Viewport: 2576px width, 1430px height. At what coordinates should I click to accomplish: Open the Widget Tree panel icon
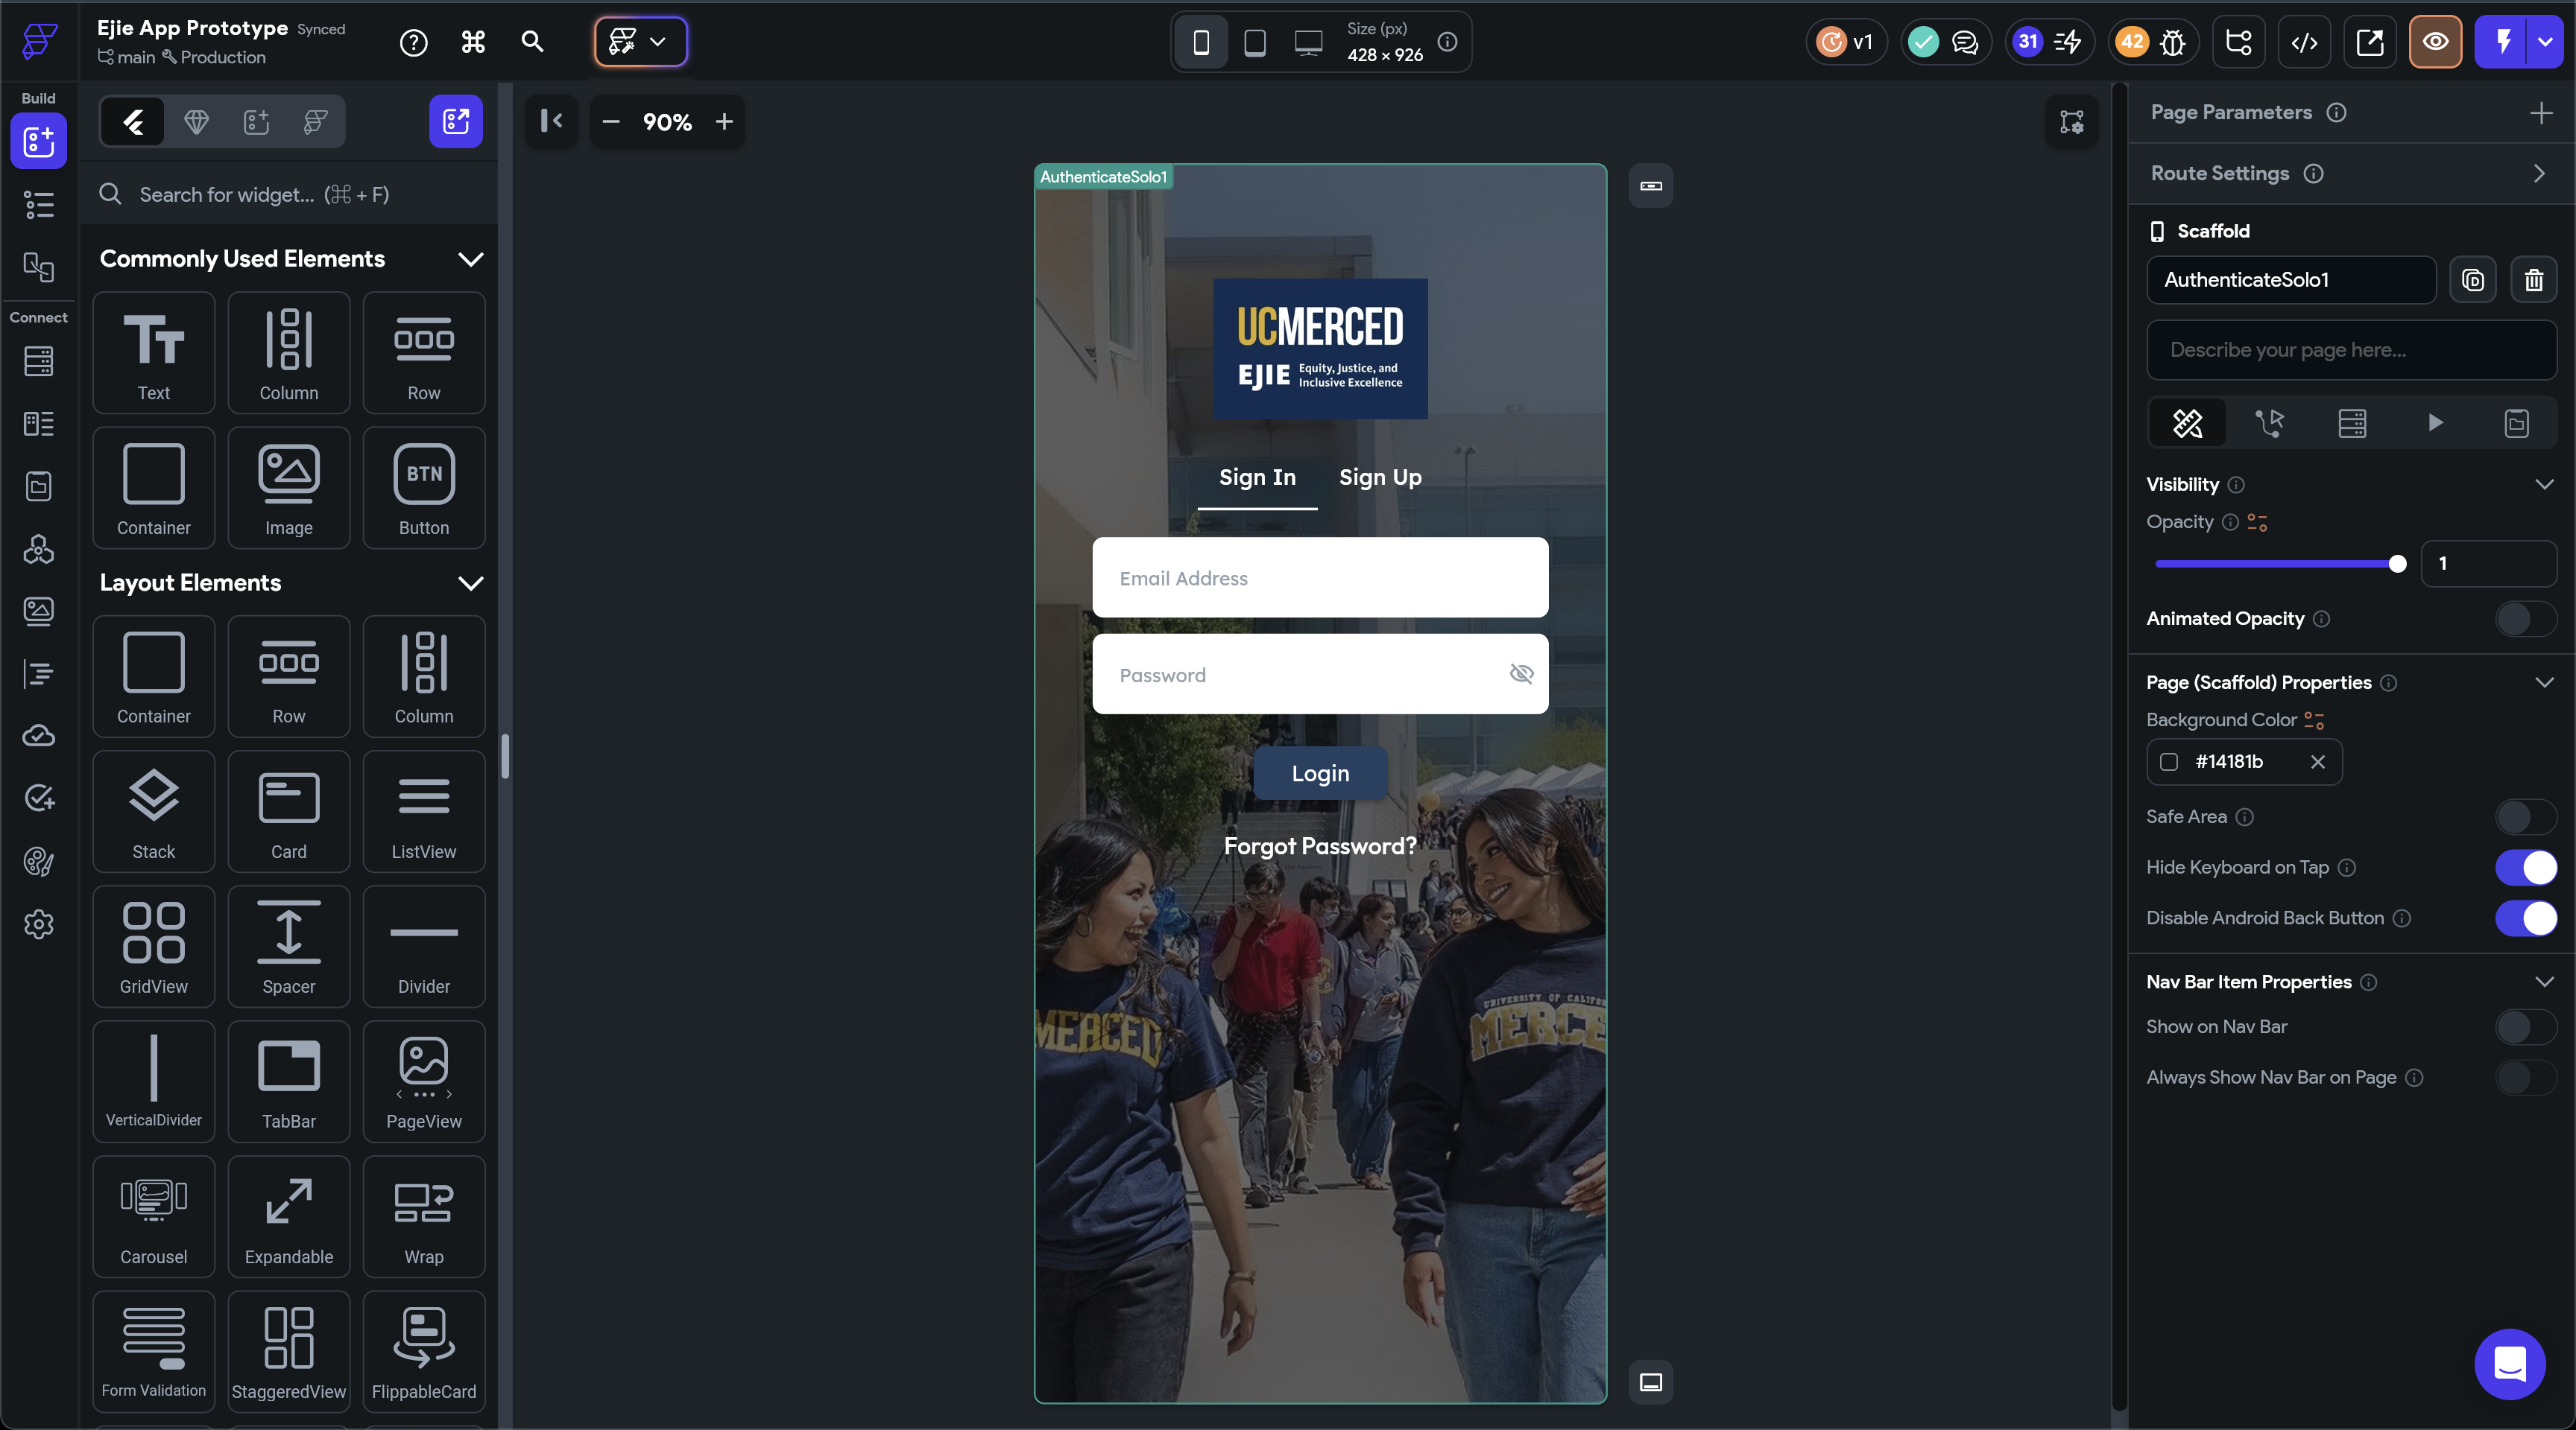(x=38, y=205)
